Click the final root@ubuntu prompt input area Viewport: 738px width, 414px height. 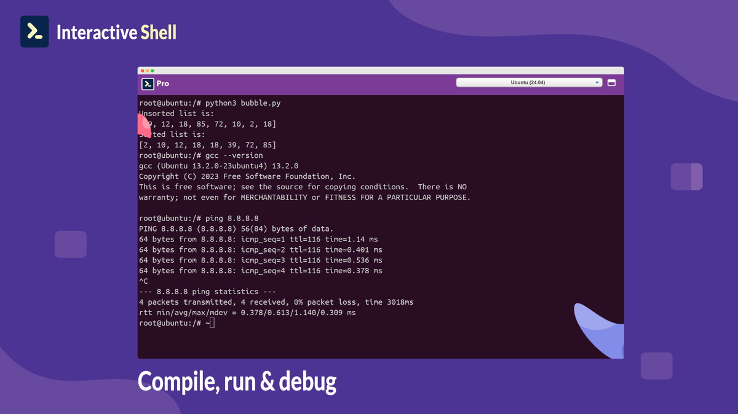178,322
